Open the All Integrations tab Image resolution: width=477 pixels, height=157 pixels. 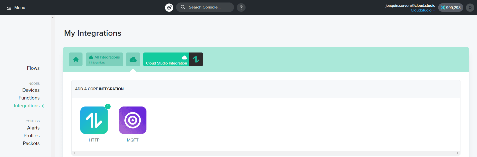point(104,59)
